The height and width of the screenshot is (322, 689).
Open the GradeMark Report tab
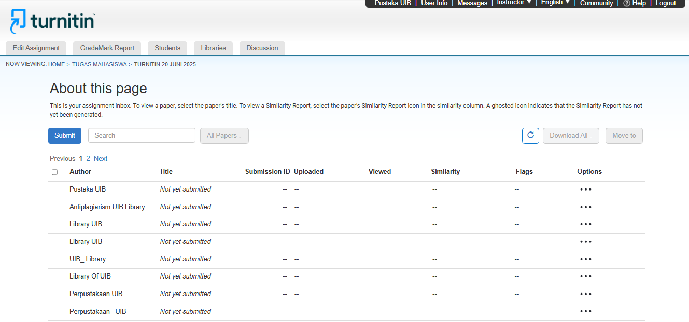point(107,48)
